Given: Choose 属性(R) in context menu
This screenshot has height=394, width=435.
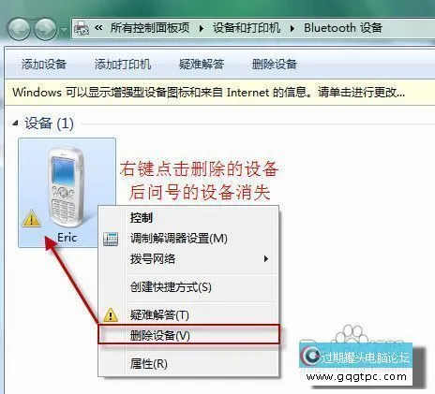Looking at the screenshot, I should point(188,363).
